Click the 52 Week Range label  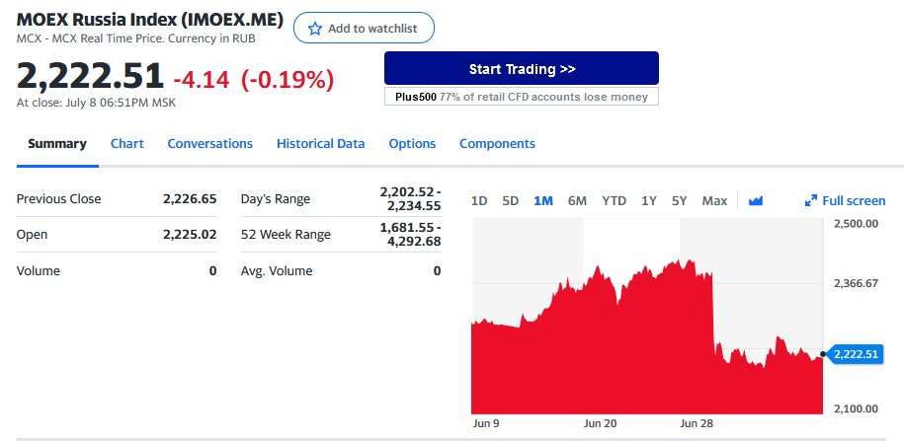[286, 235]
